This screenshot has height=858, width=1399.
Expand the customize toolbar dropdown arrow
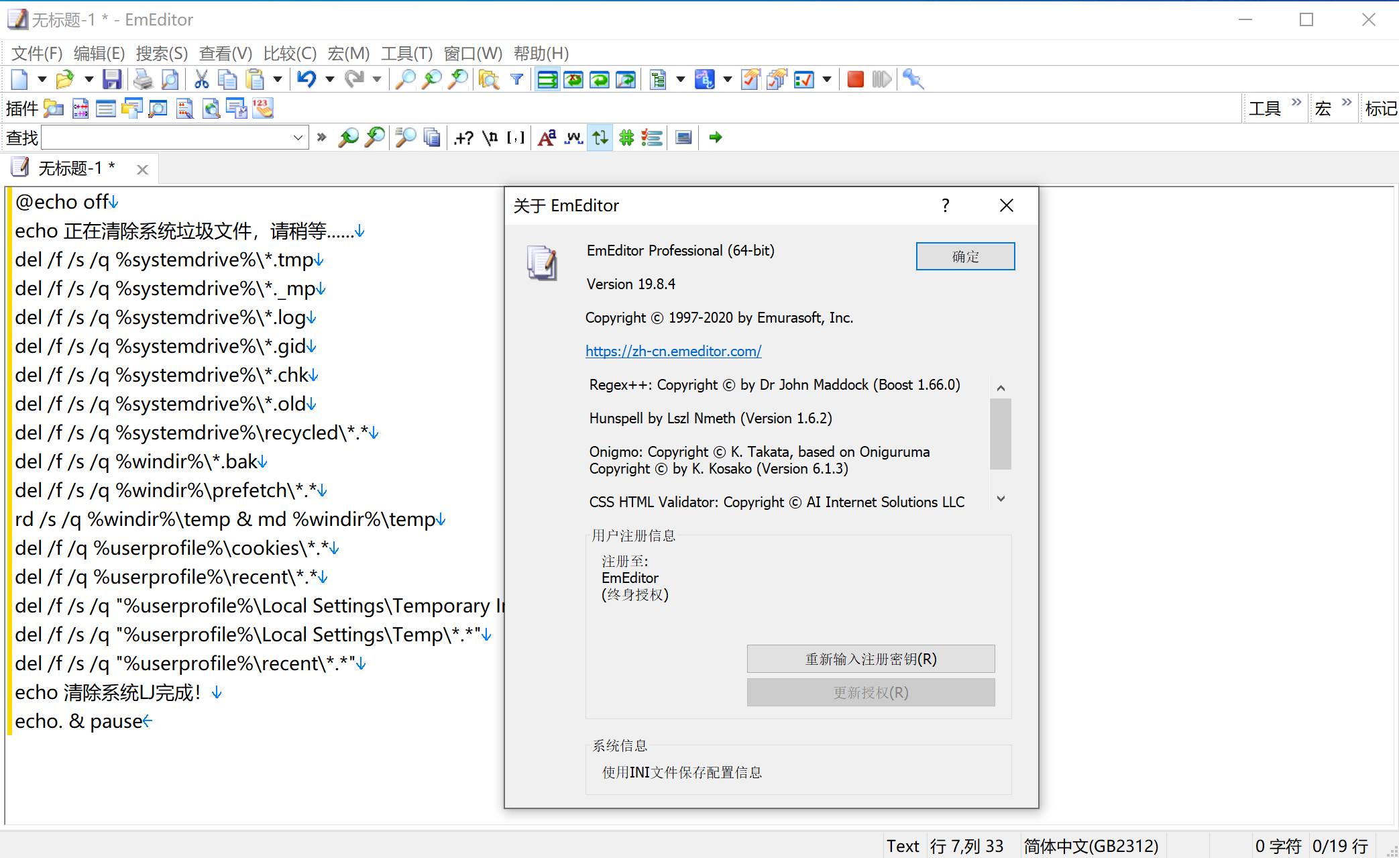[x=827, y=80]
